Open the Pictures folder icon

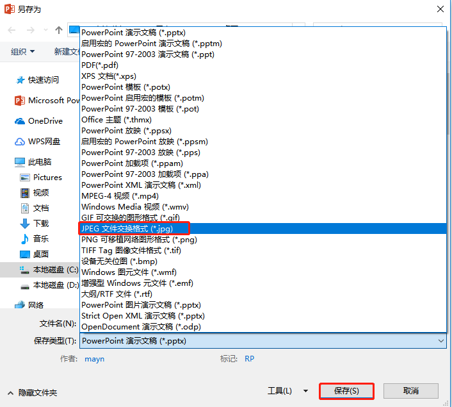pyautogui.click(x=25, y=178)
